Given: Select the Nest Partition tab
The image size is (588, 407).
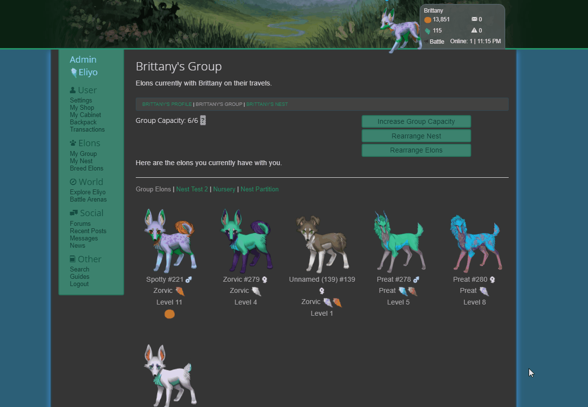Looking at the screenshot, I should click(x=259, y=189).
